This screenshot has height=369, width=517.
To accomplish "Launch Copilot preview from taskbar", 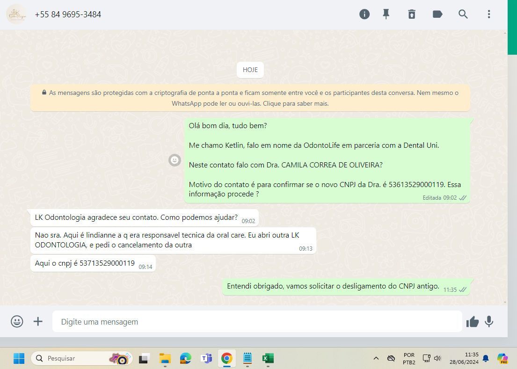I will [502, 358].
